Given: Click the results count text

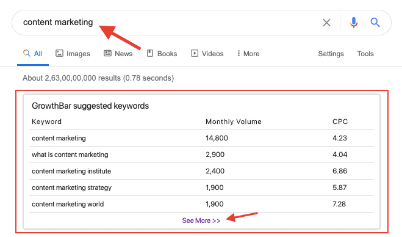Looking at the screenshot, I should pyautogui.click(x=98, y=78).
